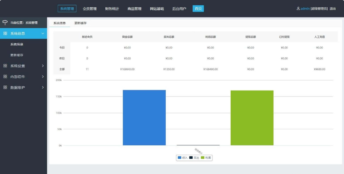Expand the 内部信件 sidebar chevron
Viewport: 344px width, 174px height.
[43, 77]
